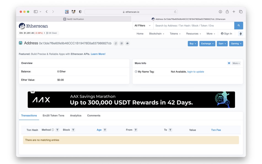Click the comment bubble icon beside address
Viewport: 262px width, 164px height.
pyautogui.click(x=127, y=43)
